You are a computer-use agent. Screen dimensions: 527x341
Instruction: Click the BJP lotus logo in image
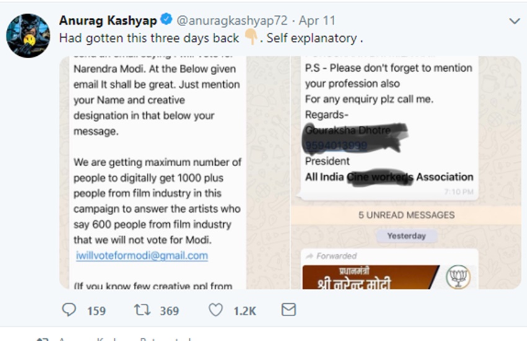pyautogui.click(x=460, y=275)
